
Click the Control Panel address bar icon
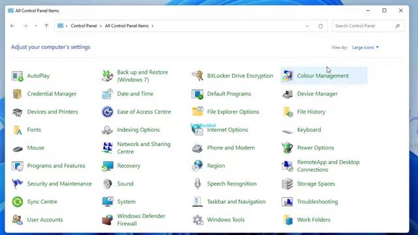tap(61, 25)
